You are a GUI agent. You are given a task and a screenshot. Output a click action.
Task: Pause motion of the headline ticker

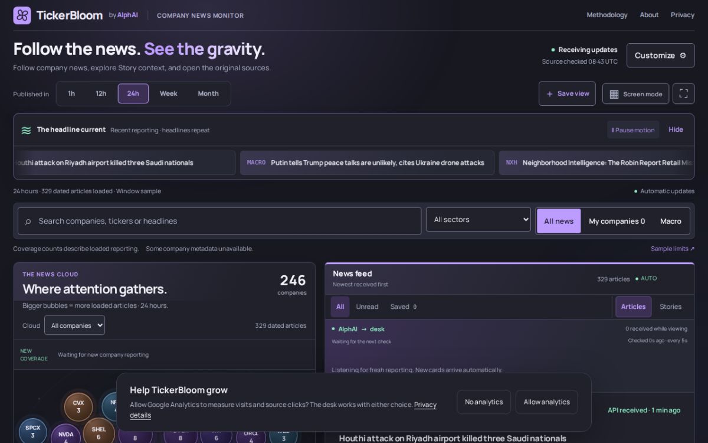[x=633, y=130]
